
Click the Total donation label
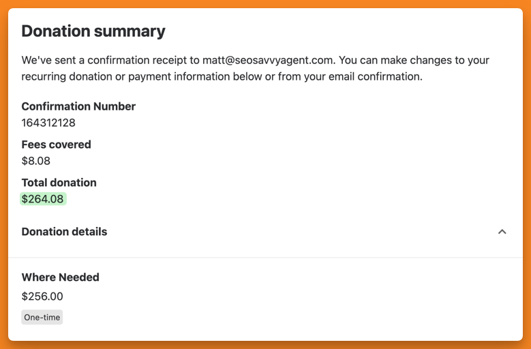pyautogui.click(x=59, y=183)
